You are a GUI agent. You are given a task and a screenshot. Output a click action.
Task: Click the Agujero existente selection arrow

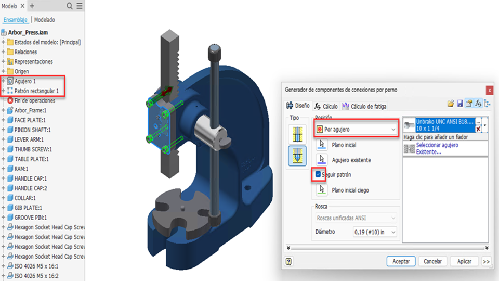pos(322,160)
